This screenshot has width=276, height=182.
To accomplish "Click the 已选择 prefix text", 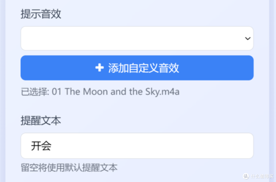I will point(35,92).
